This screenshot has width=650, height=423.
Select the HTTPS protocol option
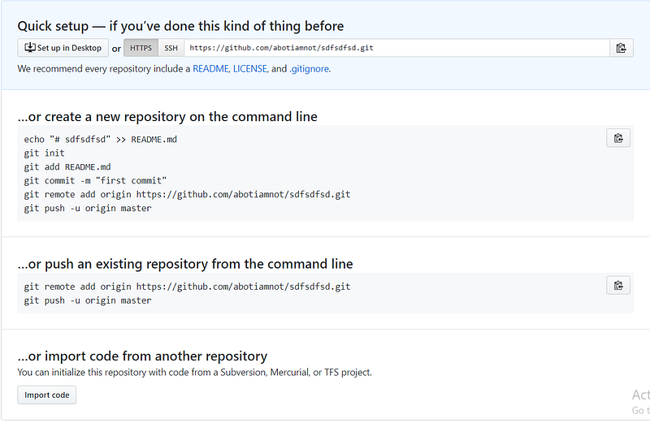(x=141, y=48)
